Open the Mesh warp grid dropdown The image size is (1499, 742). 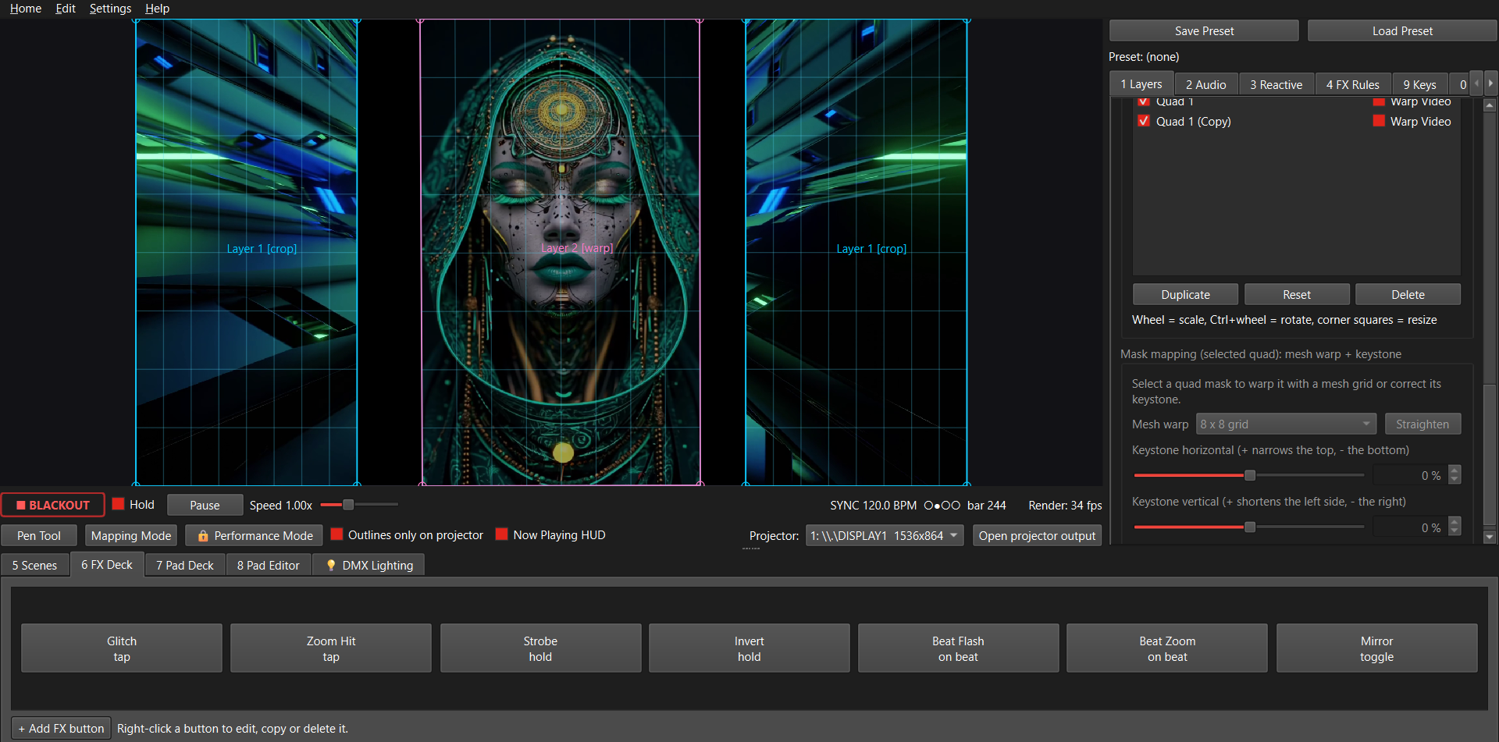coord(1286,424)
